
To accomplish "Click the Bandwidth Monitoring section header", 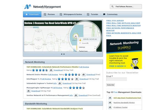I will click(x=63, y=104).
